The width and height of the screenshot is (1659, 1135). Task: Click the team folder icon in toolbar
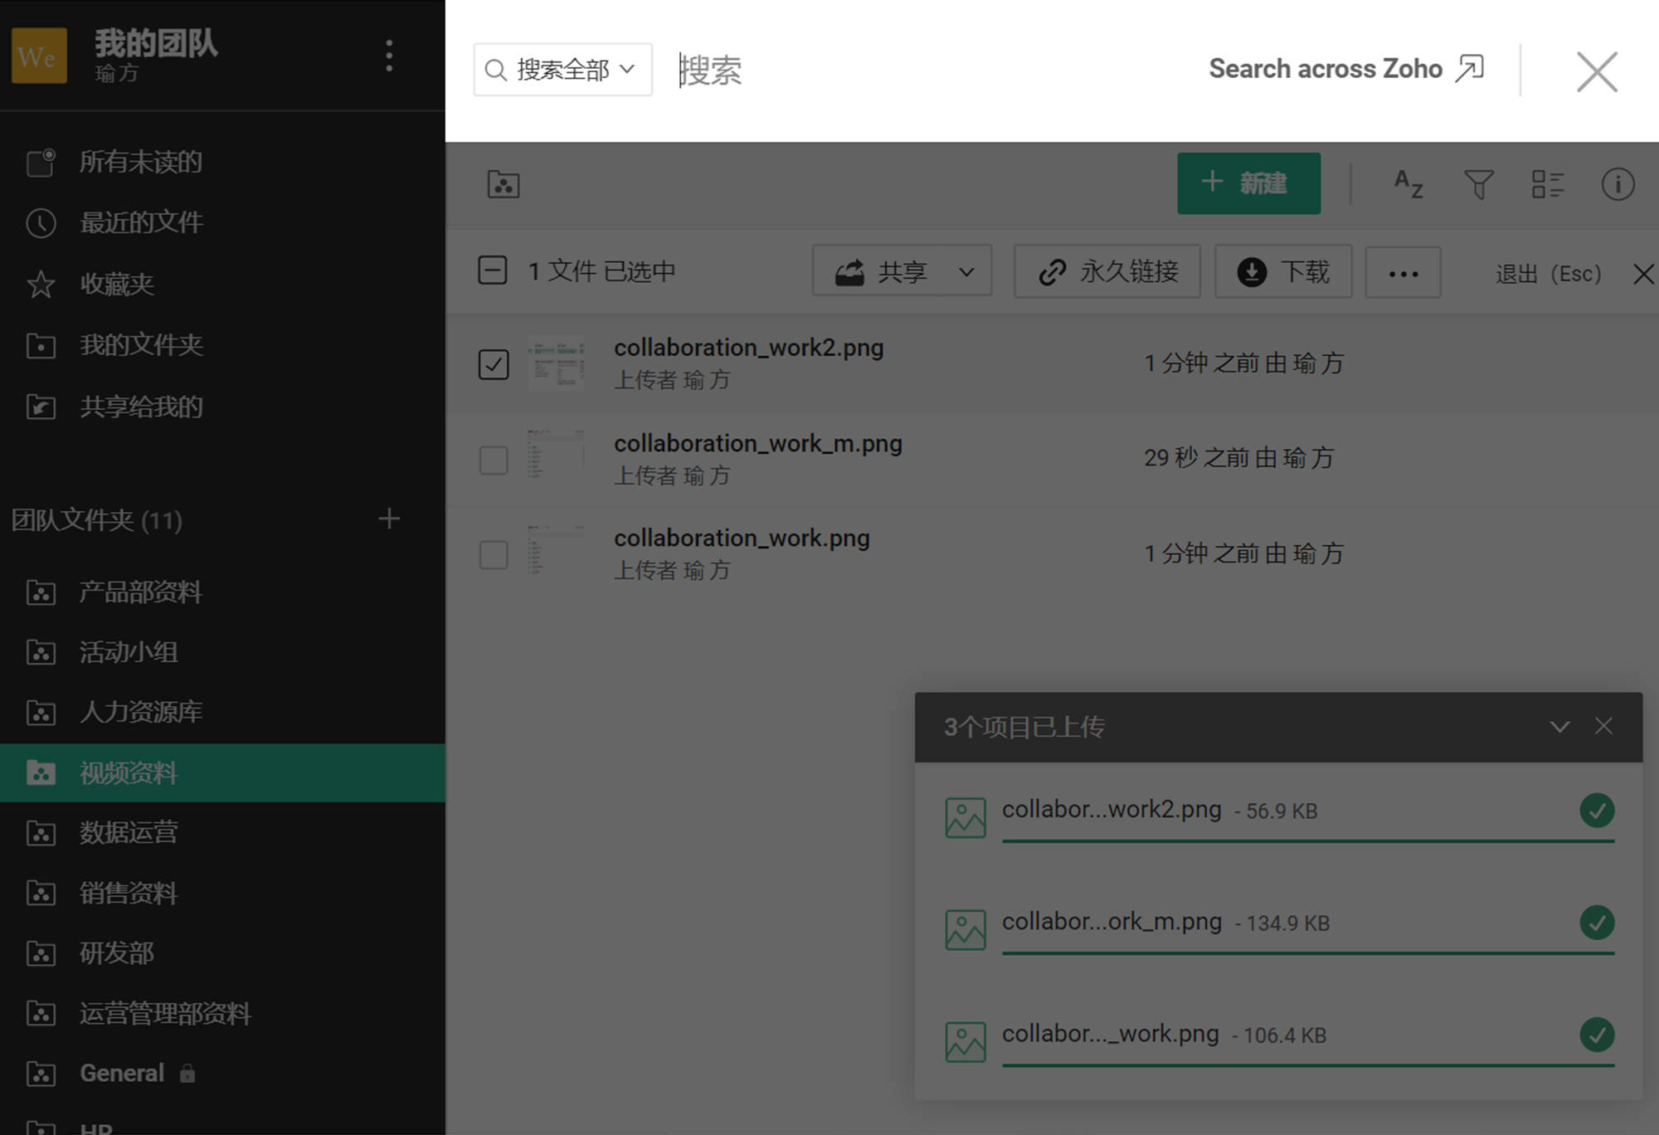(504, 183)
